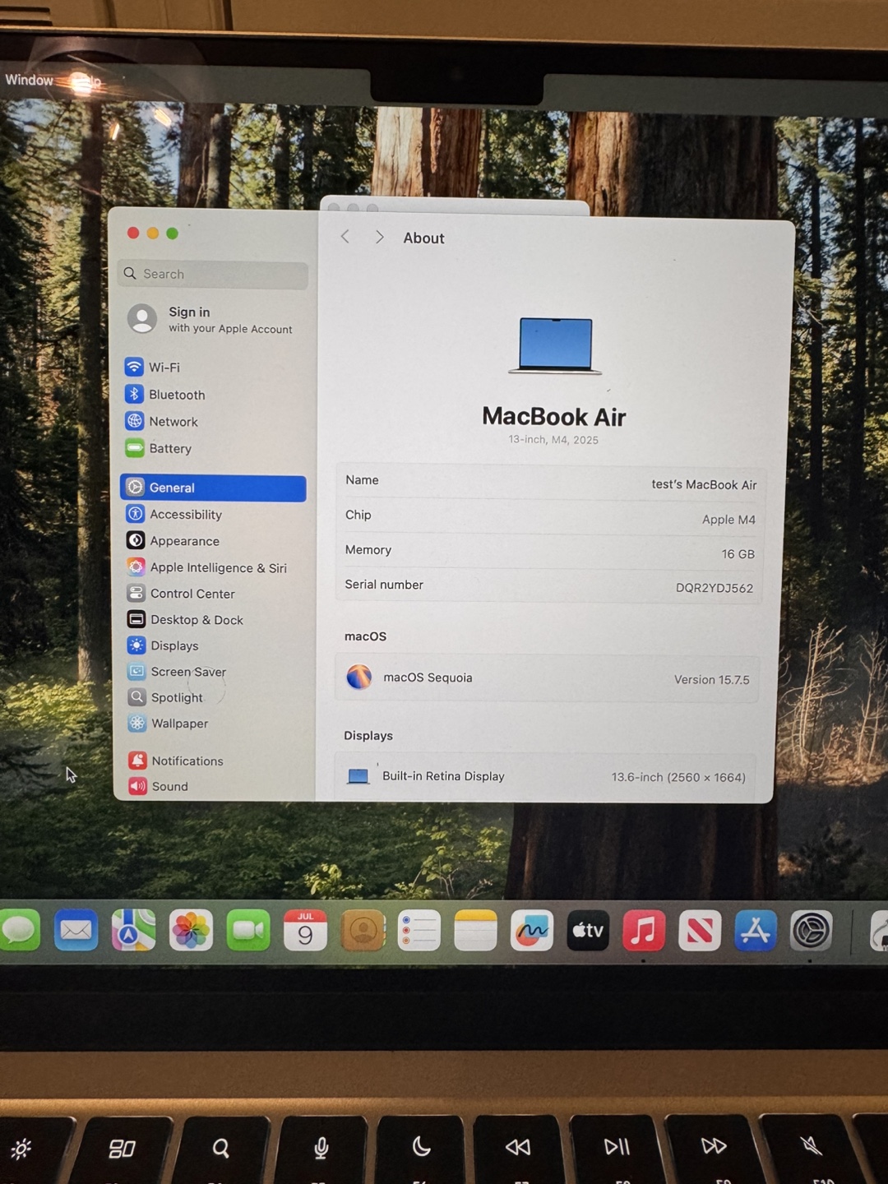Click the serial number "DQR2YDJ562"
This screenshot has width=888, height=1184.
point(715,588)
